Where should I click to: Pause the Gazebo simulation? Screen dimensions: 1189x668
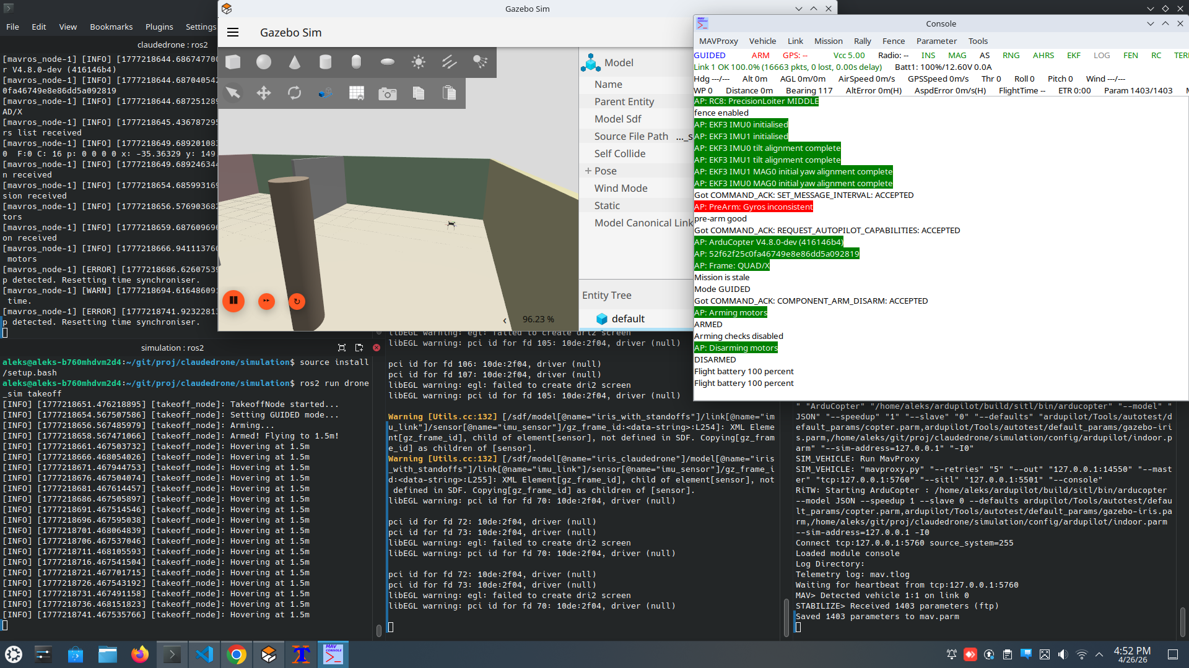point(233,301)
